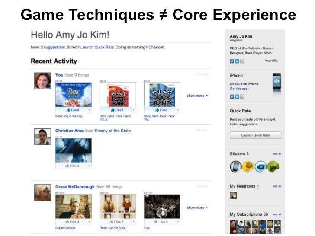
Task: Click the Launch Quick Rate button
Action: tap(255, 135)
